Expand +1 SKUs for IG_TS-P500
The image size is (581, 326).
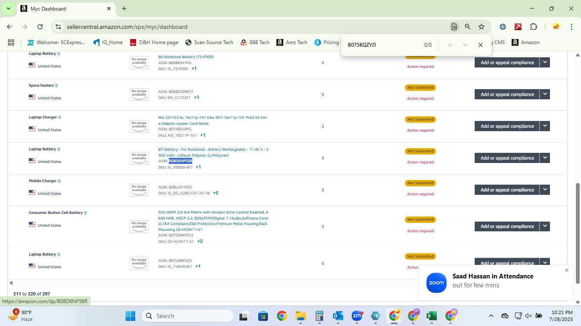[194, 68]
